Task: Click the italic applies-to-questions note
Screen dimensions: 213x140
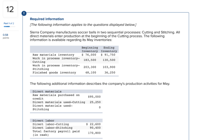Action: coord(83,25)
